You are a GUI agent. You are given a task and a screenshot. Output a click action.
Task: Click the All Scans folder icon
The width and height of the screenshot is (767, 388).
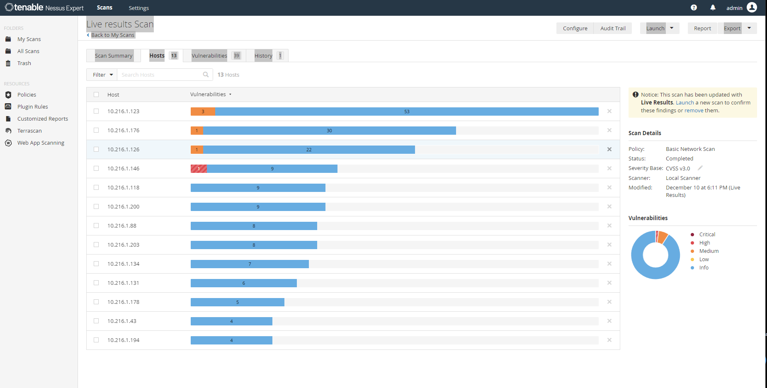click(8, 51)
